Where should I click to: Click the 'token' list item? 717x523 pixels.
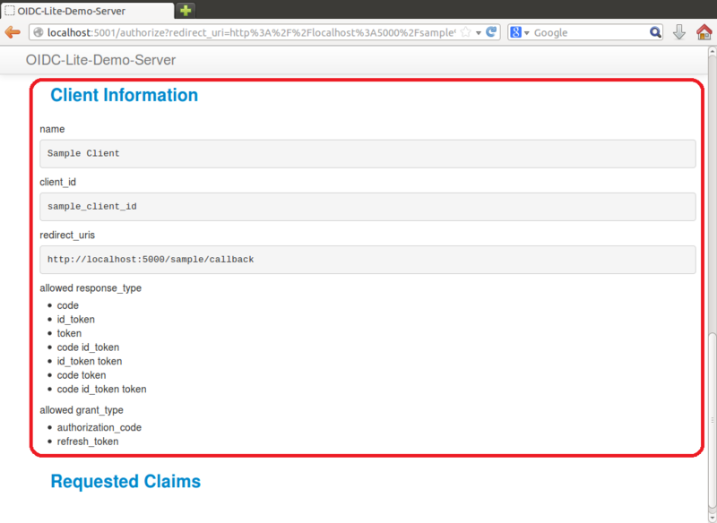pyautogui.click(x=69, y=333)
